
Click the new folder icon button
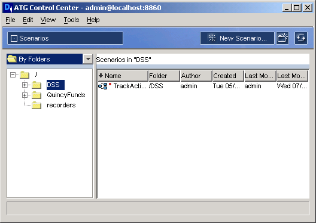[282, 38]
